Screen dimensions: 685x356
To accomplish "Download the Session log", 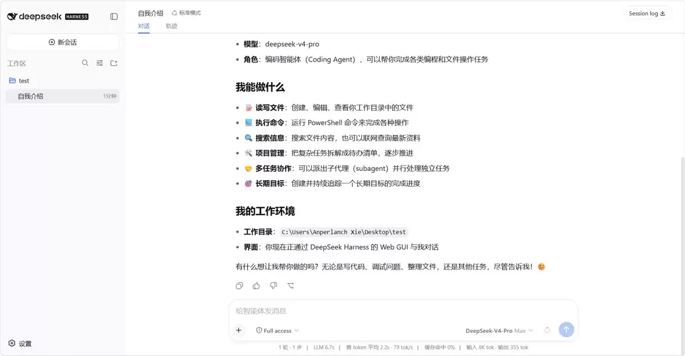I will tap(647, 13).
